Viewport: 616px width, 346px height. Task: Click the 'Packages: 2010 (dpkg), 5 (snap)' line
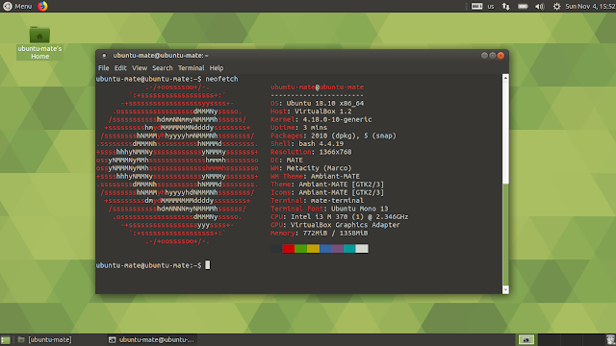(x=334, y=136)
